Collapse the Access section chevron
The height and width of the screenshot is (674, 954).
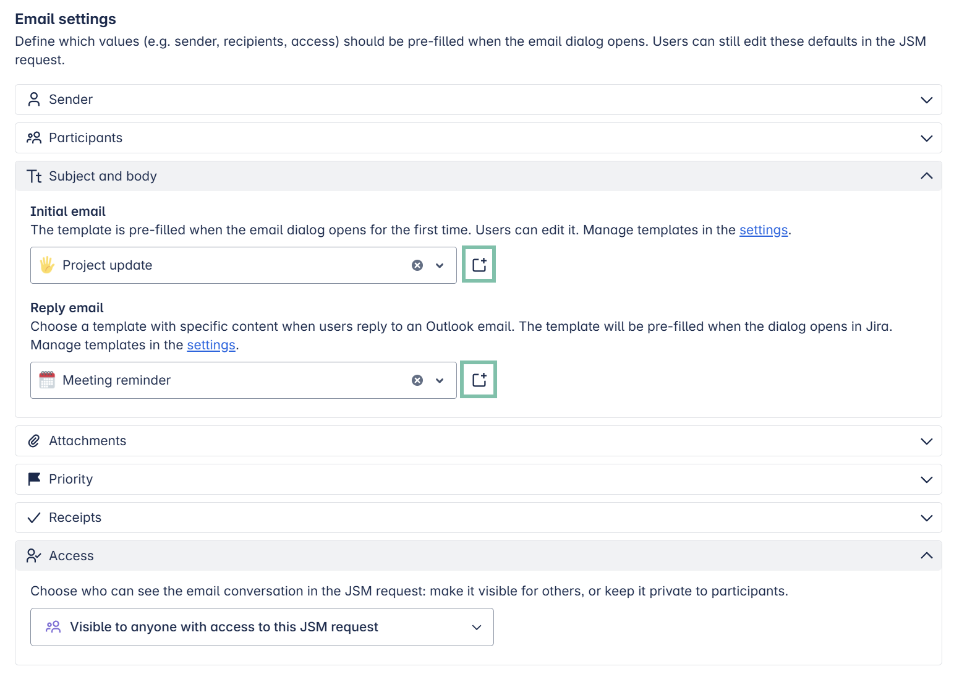click(x=926, y=556)
